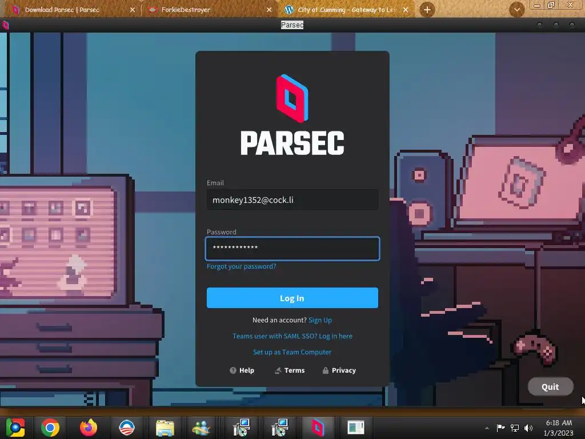
Task: Select Set up as Team Computer
Action: pos(292,352)
